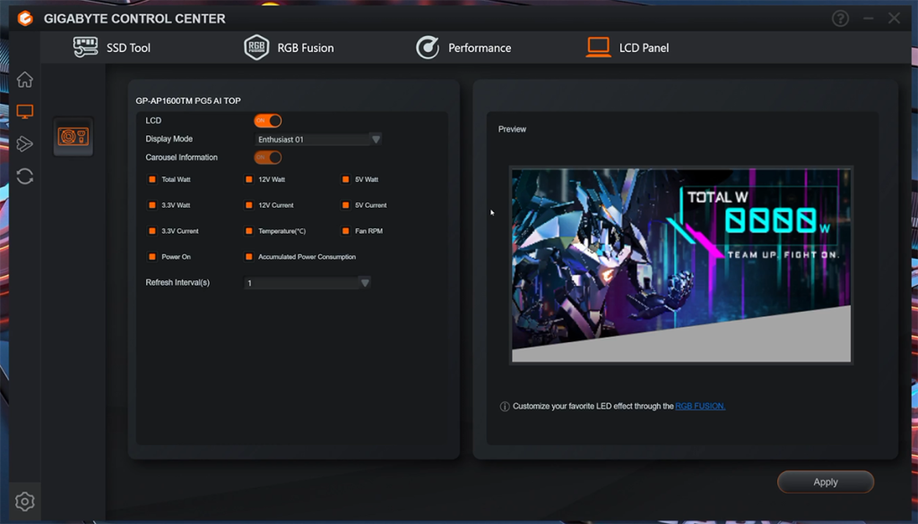Click the paper plane sidebar icon
The height and width of the screenshot is (524, 918).
click(24, 144)
